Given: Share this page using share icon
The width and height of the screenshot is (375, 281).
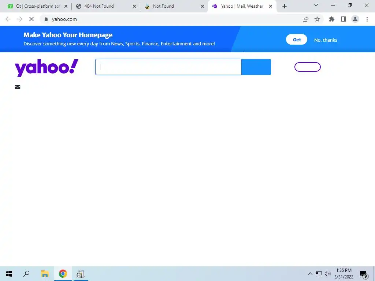Looking at the screenshot, I should (x=305, y=19).
